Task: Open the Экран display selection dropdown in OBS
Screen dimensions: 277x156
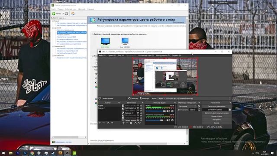Action: pos(194,98)
